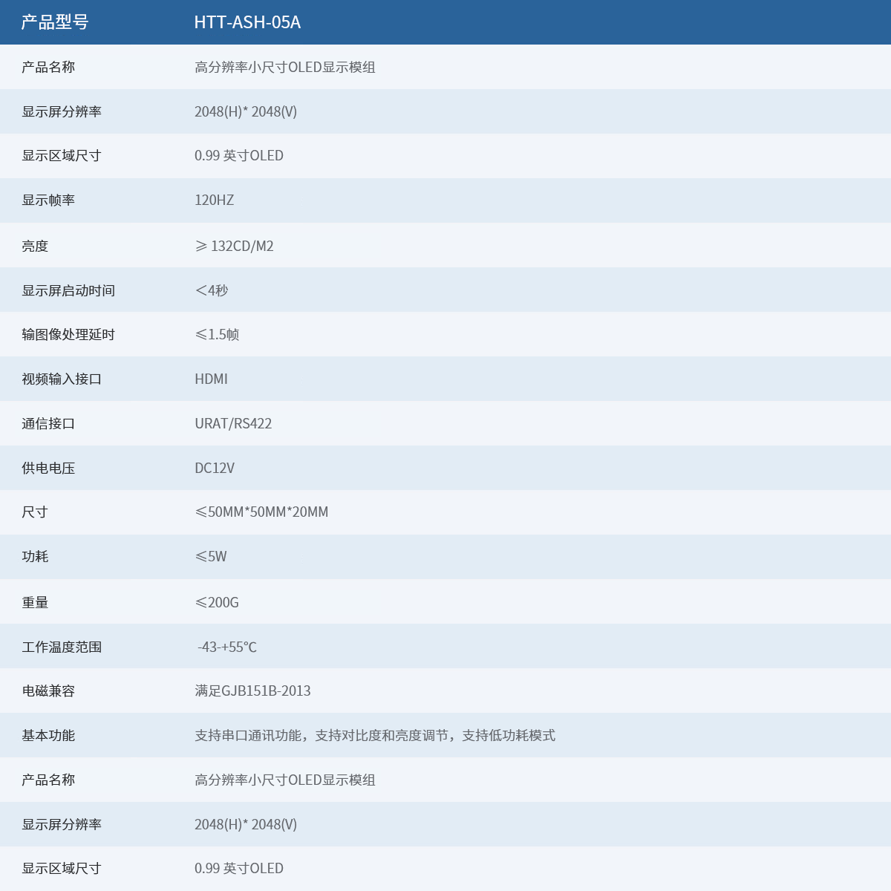Click the 亮度 row label
This screenshot has height=891, width=891.
35,247
